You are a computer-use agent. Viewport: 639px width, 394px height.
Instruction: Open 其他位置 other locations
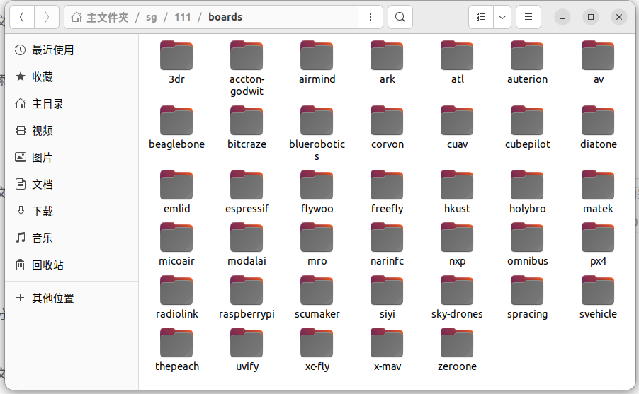(72, 298)
